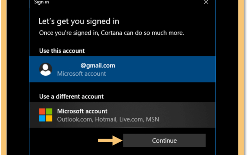Click the "Let's get you signed in" heading
The height and width of the screenshot is (155, 248).
coord(79,21)
